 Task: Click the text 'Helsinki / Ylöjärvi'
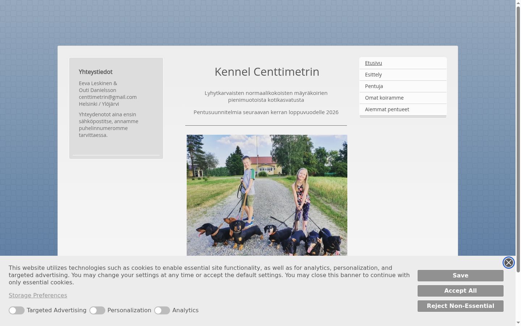pyautogui.click(x=99, y=104)
